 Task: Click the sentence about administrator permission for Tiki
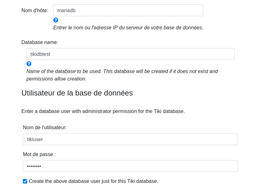pos(103,111)
